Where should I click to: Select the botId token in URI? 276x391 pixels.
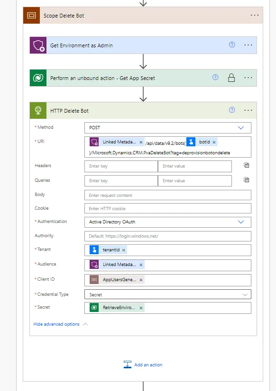pos(202,142)
